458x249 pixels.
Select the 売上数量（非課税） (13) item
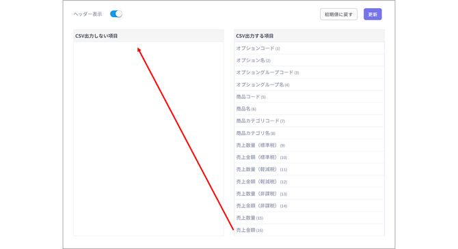(x=309, y=194)
